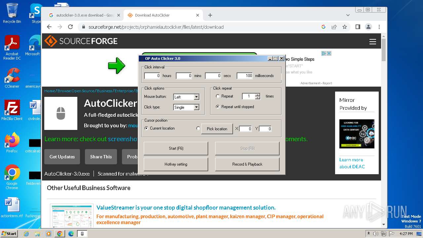Click the X coordinate field
Image resolution: width=423 pixels, height=238 pixels.
246,129
